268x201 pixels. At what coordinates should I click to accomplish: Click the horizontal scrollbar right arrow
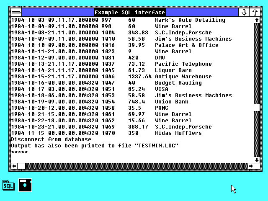tap(251, 166)
